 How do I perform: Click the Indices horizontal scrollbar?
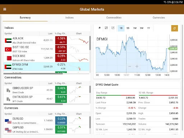click(x=33, y=74)
